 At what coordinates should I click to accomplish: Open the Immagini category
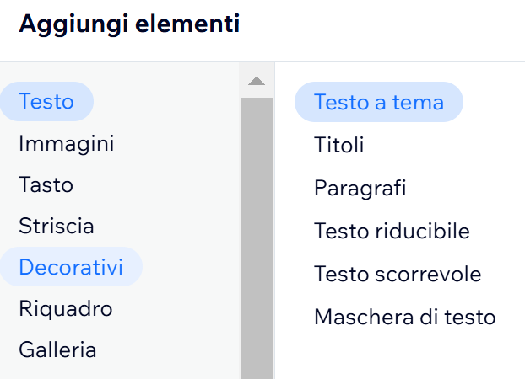tap(66, 143)
